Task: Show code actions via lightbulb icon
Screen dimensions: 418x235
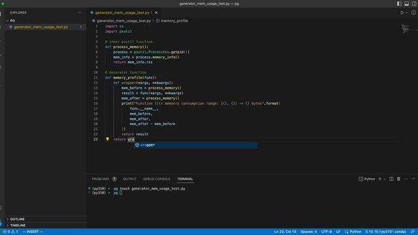Action: point(107,139)
